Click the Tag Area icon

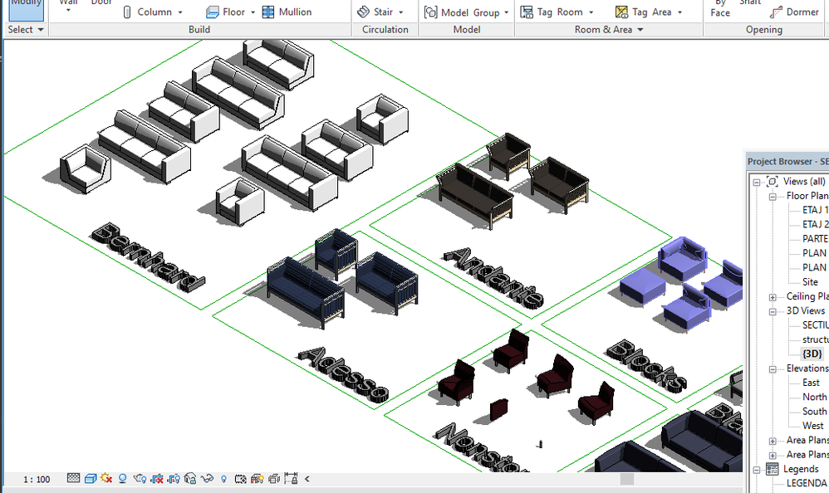621,12
